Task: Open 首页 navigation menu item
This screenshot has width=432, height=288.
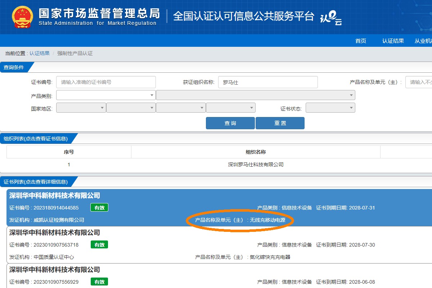Action: (361, 41)
